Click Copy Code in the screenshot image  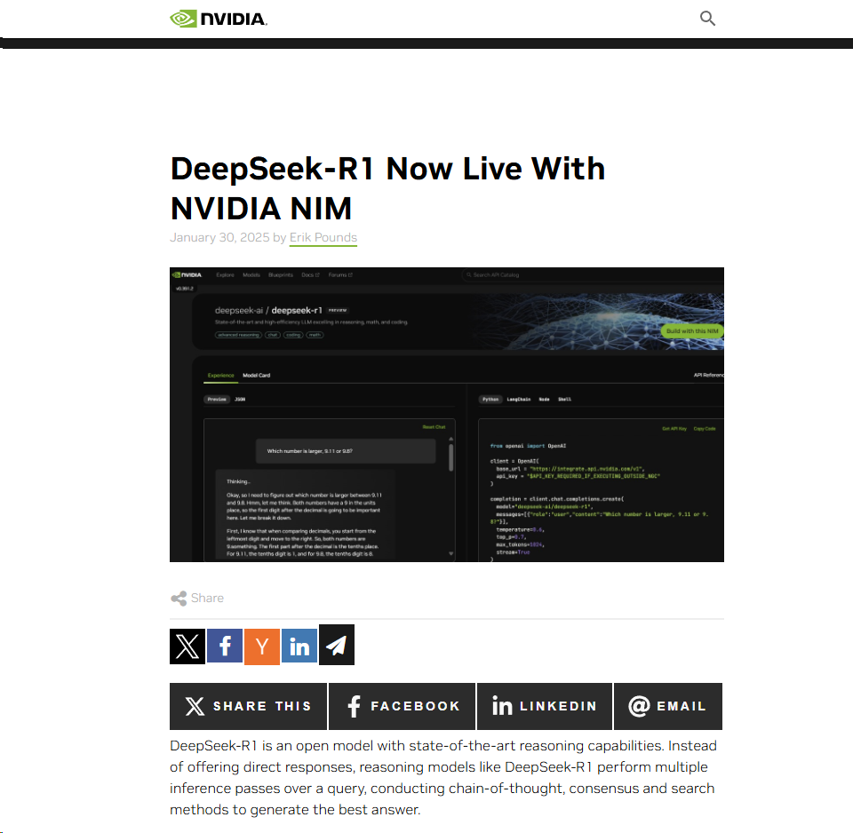705,429
